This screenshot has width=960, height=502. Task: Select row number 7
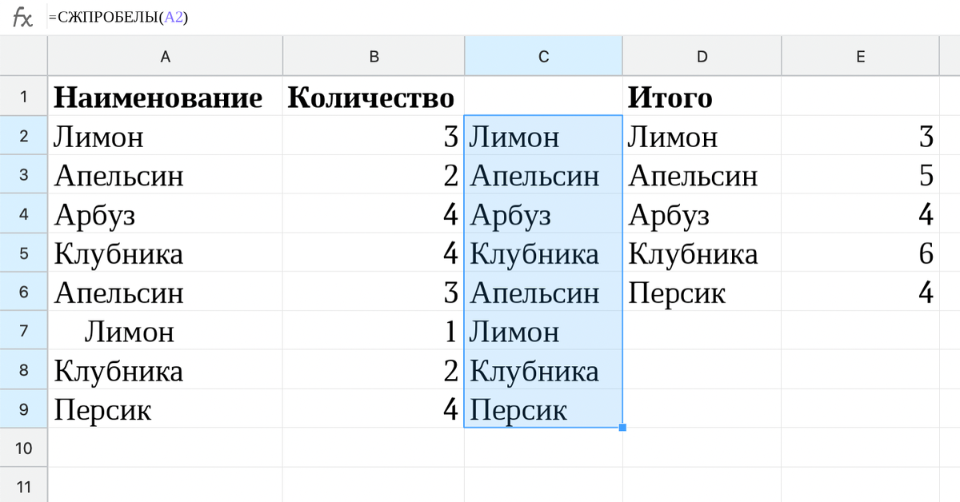[23, 331]
